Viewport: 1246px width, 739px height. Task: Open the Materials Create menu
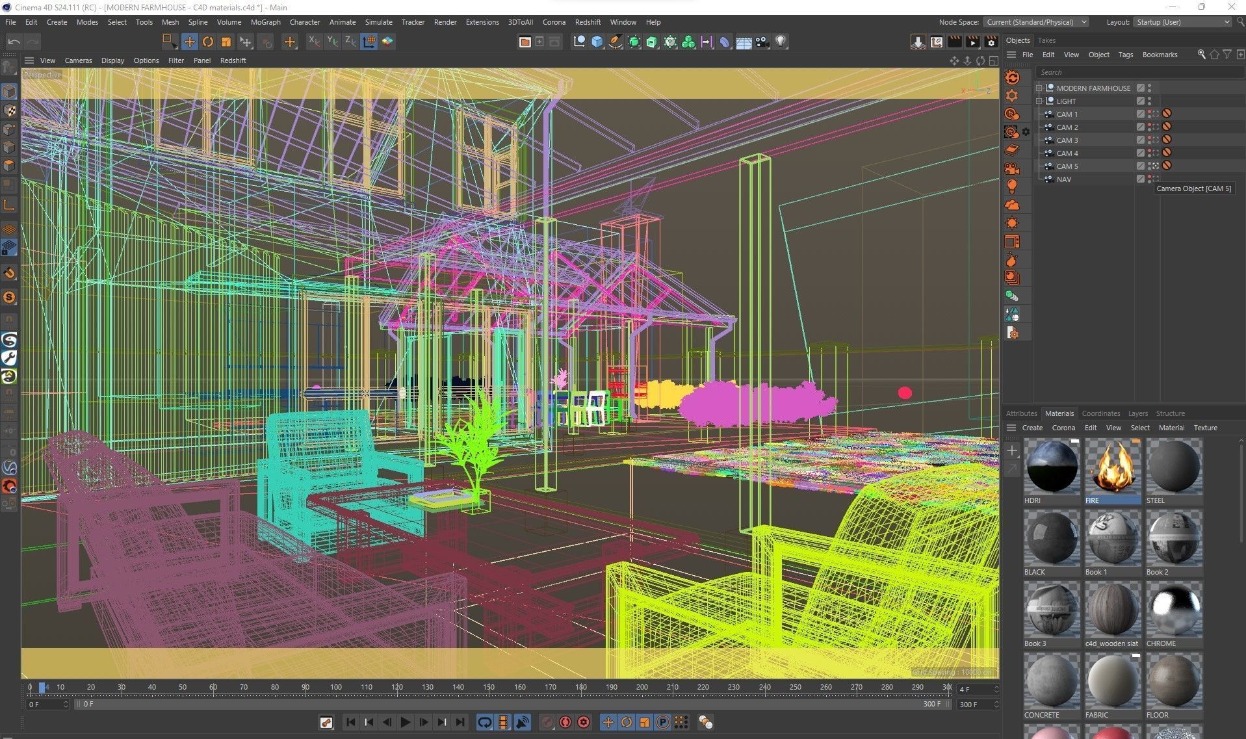(x=1032, y=428)
